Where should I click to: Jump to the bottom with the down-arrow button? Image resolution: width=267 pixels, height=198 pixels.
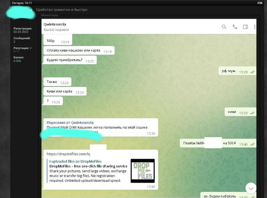[x=251, y=188]
